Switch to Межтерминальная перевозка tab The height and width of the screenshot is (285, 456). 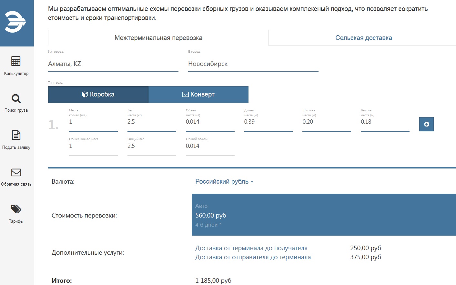point(158,38)
